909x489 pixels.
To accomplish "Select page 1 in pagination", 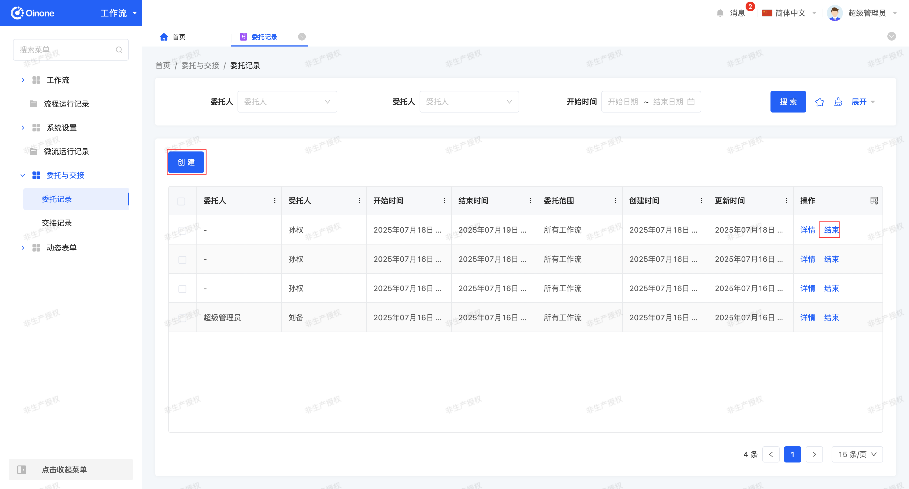I will tap(792, 454).
